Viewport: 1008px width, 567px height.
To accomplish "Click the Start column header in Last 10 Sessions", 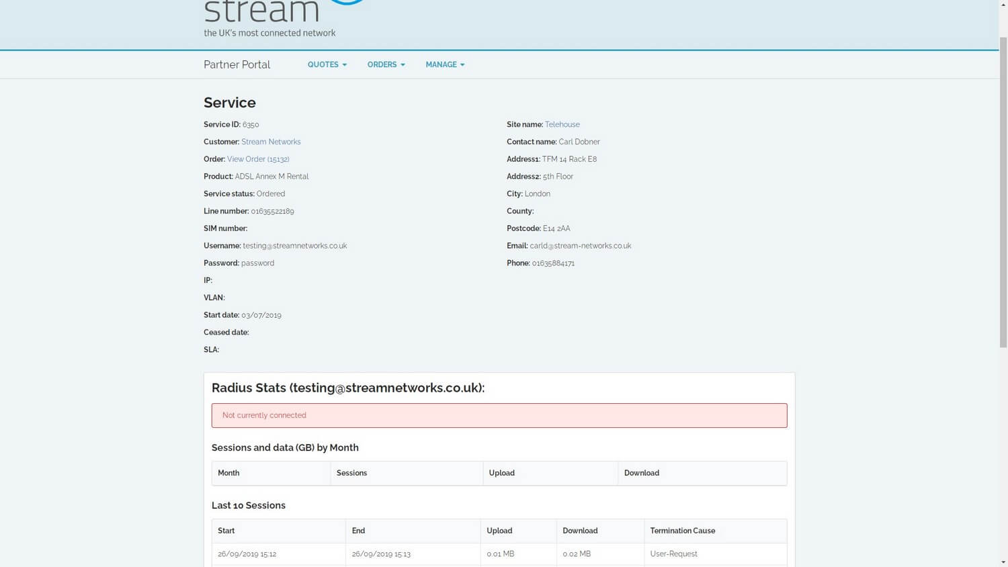I will (x=226, y=531).
